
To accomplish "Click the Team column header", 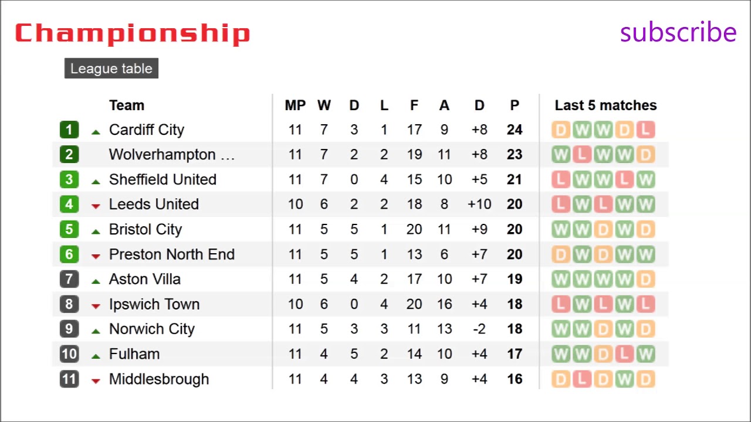I will 126,105.
